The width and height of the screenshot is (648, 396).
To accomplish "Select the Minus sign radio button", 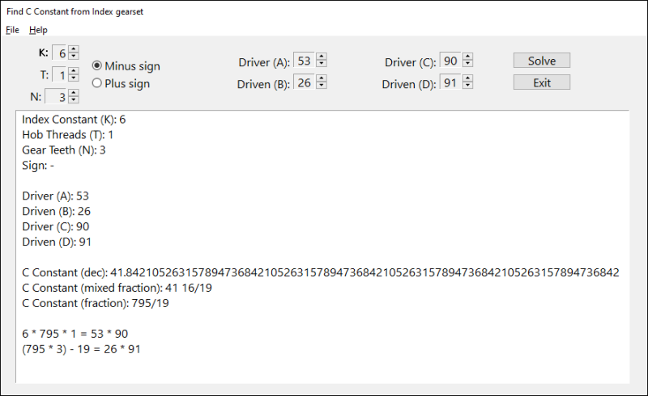I will coord(96,65).
